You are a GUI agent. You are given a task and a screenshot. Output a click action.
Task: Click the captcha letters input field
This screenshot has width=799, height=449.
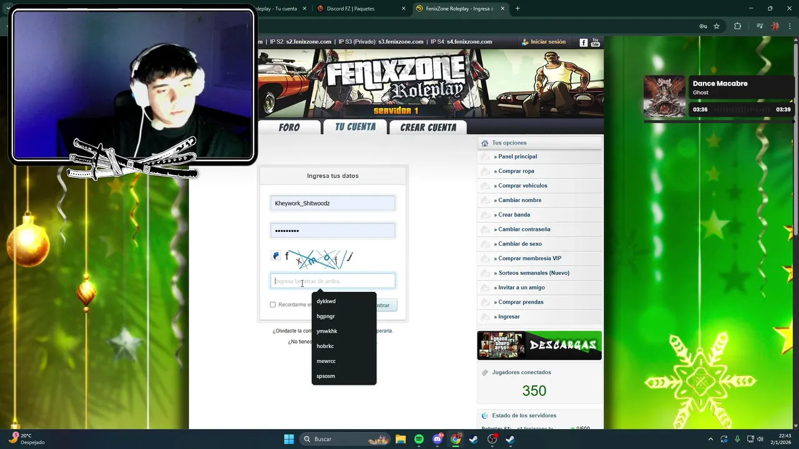click(333, 281)
